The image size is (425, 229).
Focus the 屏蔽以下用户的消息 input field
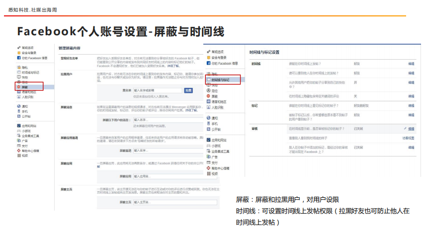pyautogui.click(x=168, y=120)
